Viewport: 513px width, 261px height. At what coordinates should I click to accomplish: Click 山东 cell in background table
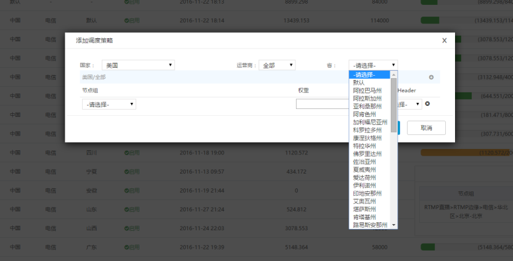point(92,209)
